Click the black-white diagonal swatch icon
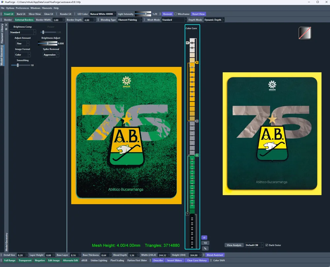This screenshot has height=267, width=330. tap(305, 33)
